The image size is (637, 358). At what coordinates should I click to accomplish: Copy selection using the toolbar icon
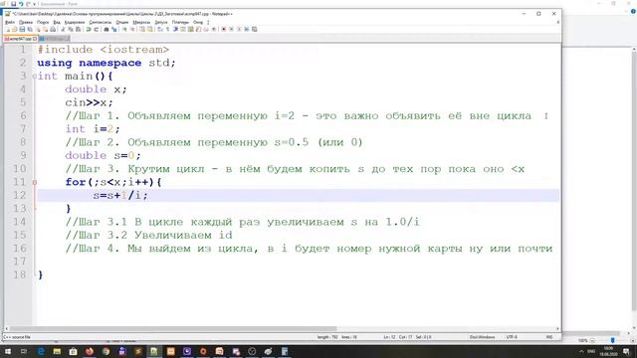point(71,29)
